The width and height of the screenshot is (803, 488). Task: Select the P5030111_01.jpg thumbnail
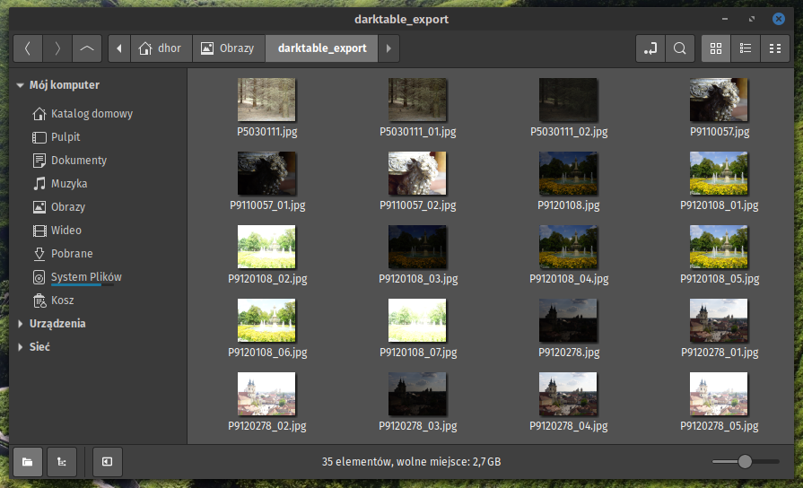coord(417,100)
